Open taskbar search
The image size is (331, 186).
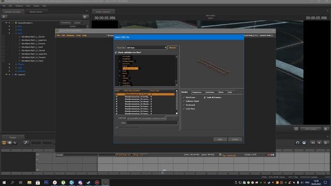(12, 182)
